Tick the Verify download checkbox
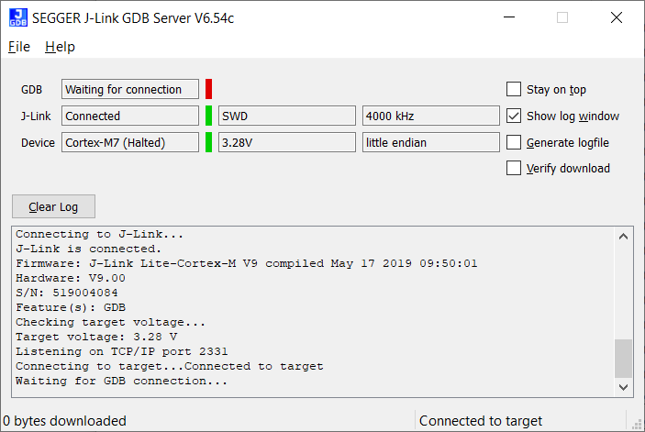Screen dimensions: 645x432 (x=514, y=169)
